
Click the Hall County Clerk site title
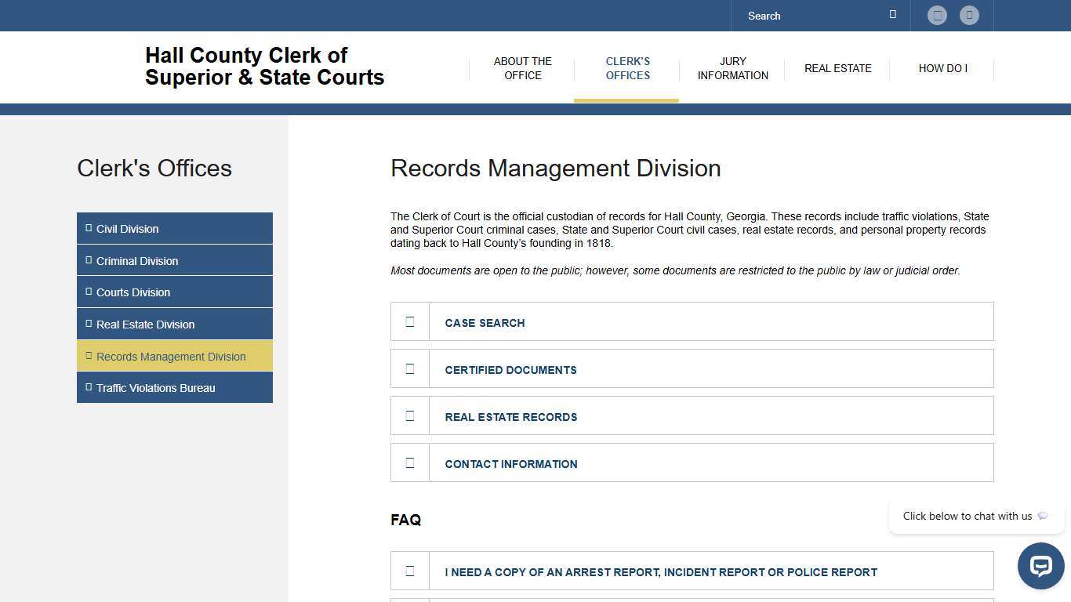coord(264,67)
